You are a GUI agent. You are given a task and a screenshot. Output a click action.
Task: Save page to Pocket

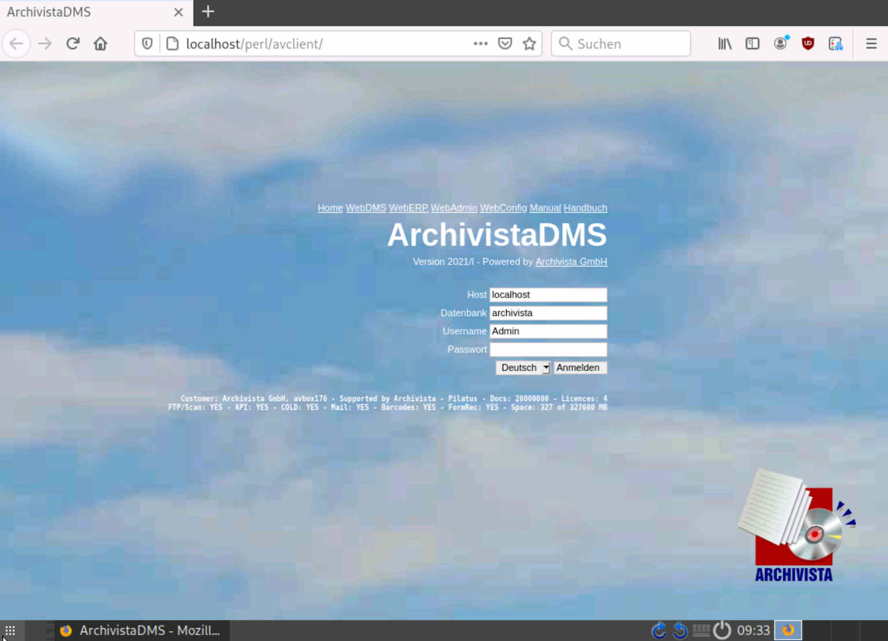(505, 43)
